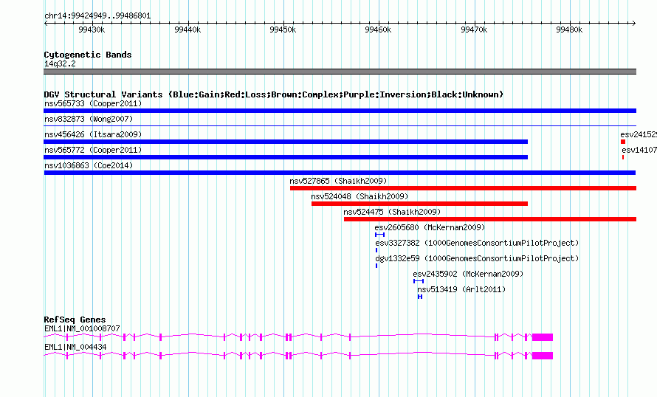This screenshot has width=657, height=397.
Task: Click the small red mark under esv14107
Action: click(x=623, y=157)
